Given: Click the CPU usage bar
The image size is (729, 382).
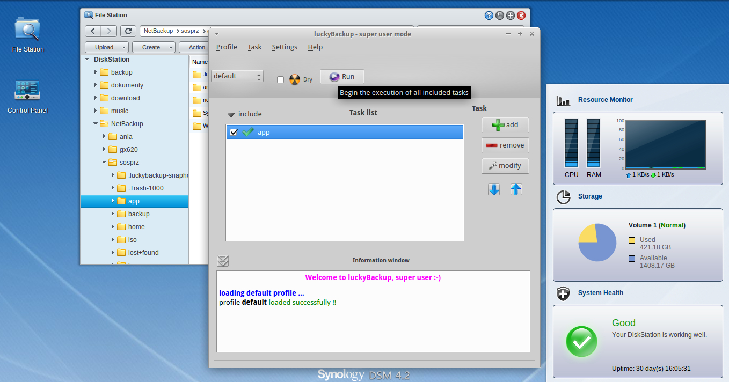Looking at the screenshot, I should click(572, 143).
